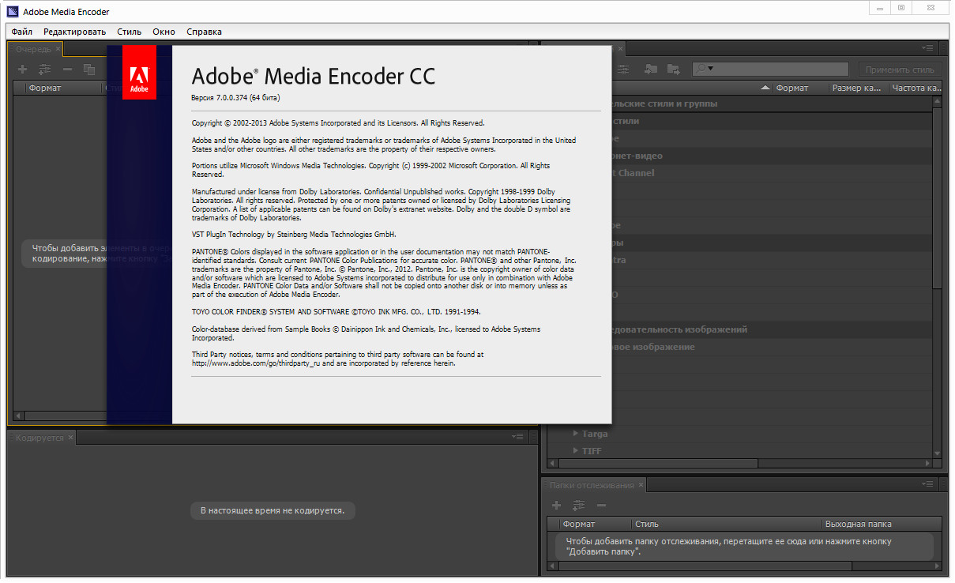The width and height of the screenshot is (955, 583).
Task: Click the Import presets folder icon
Action: tap(650, 70)
